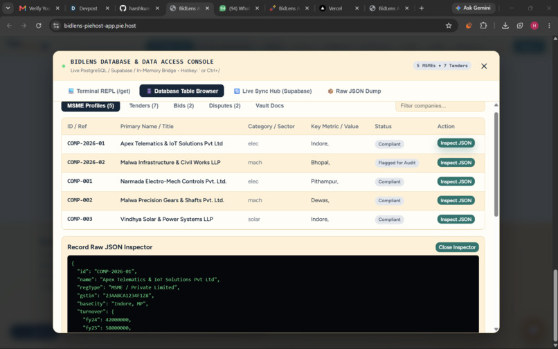This screenshot has width=558, height=349.
Task: Open the Raw JSON Dump tab
Action: point(354,91)
